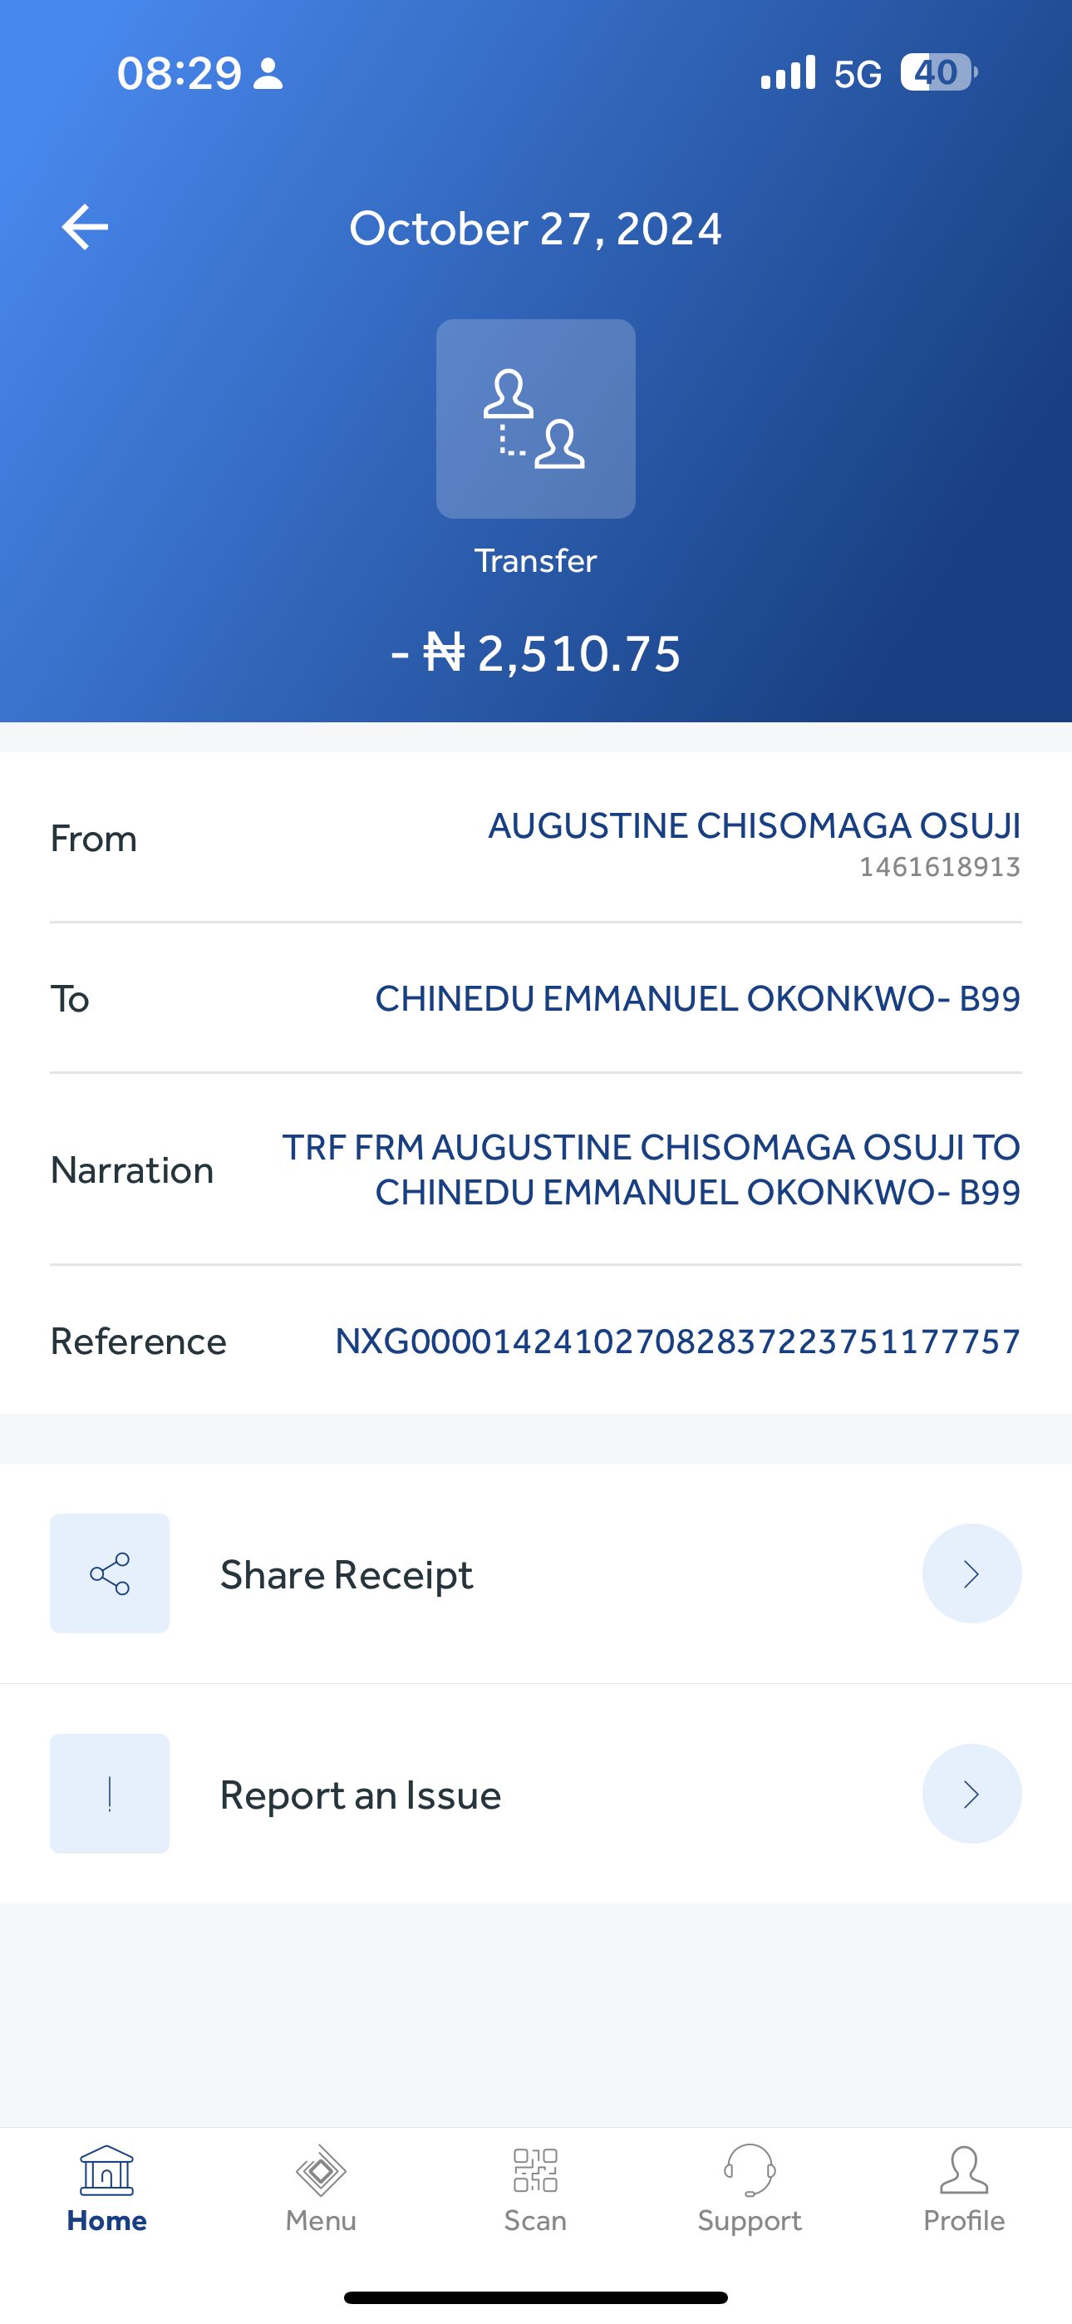Tap the battery indicator in status bar
This screenshot has width=1072, height=2324.
tap(937, 72)
